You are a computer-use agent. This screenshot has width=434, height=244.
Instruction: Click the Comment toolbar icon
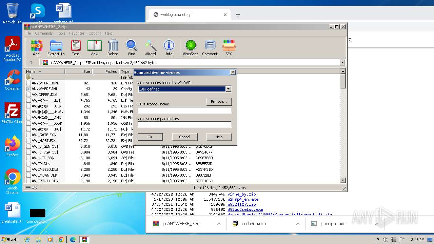[x=210, y=48]
